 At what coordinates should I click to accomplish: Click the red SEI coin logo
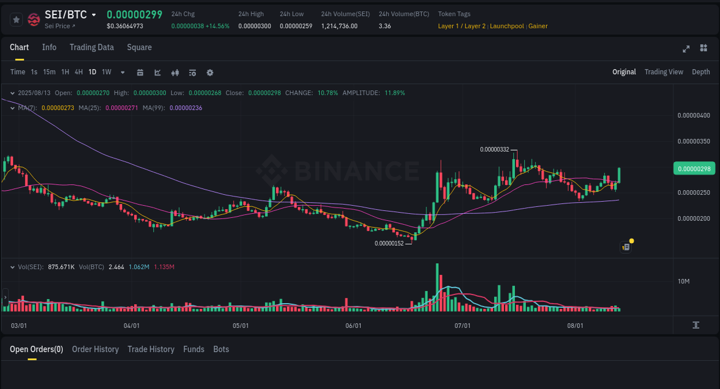pos(34,20)
